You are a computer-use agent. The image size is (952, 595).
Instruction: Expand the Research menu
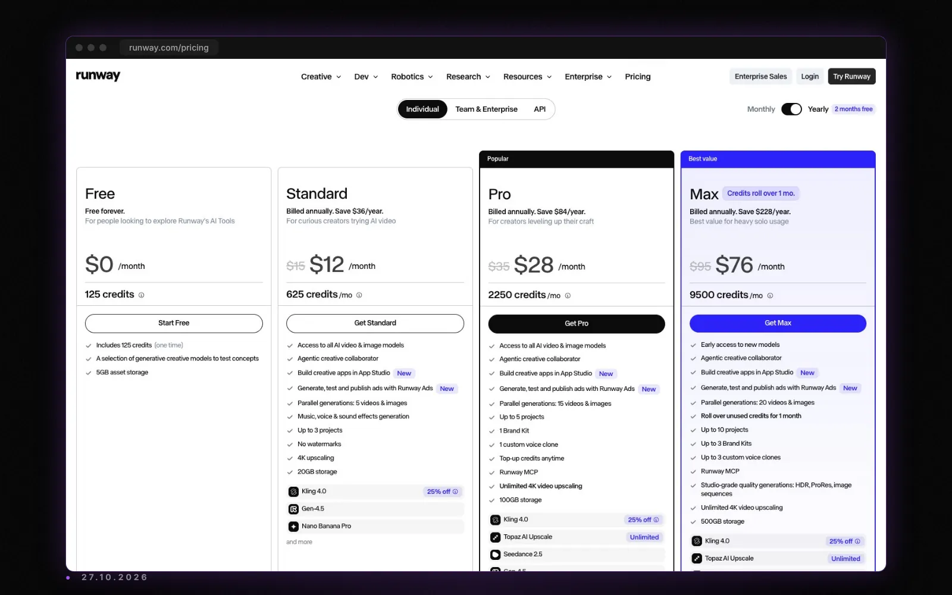[x=468, y=77]
